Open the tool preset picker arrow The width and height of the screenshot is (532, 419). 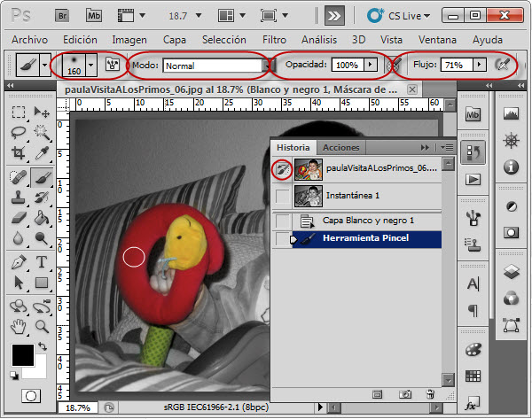(44, 65)
